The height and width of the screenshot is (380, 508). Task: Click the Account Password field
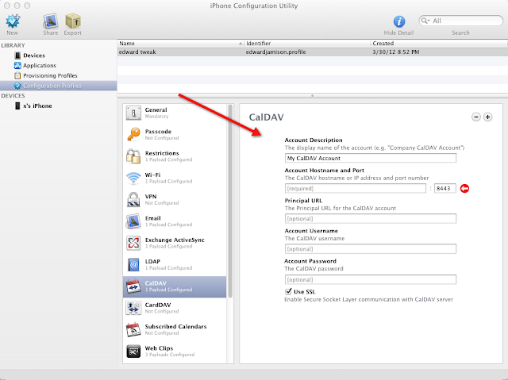click(371, 279)
